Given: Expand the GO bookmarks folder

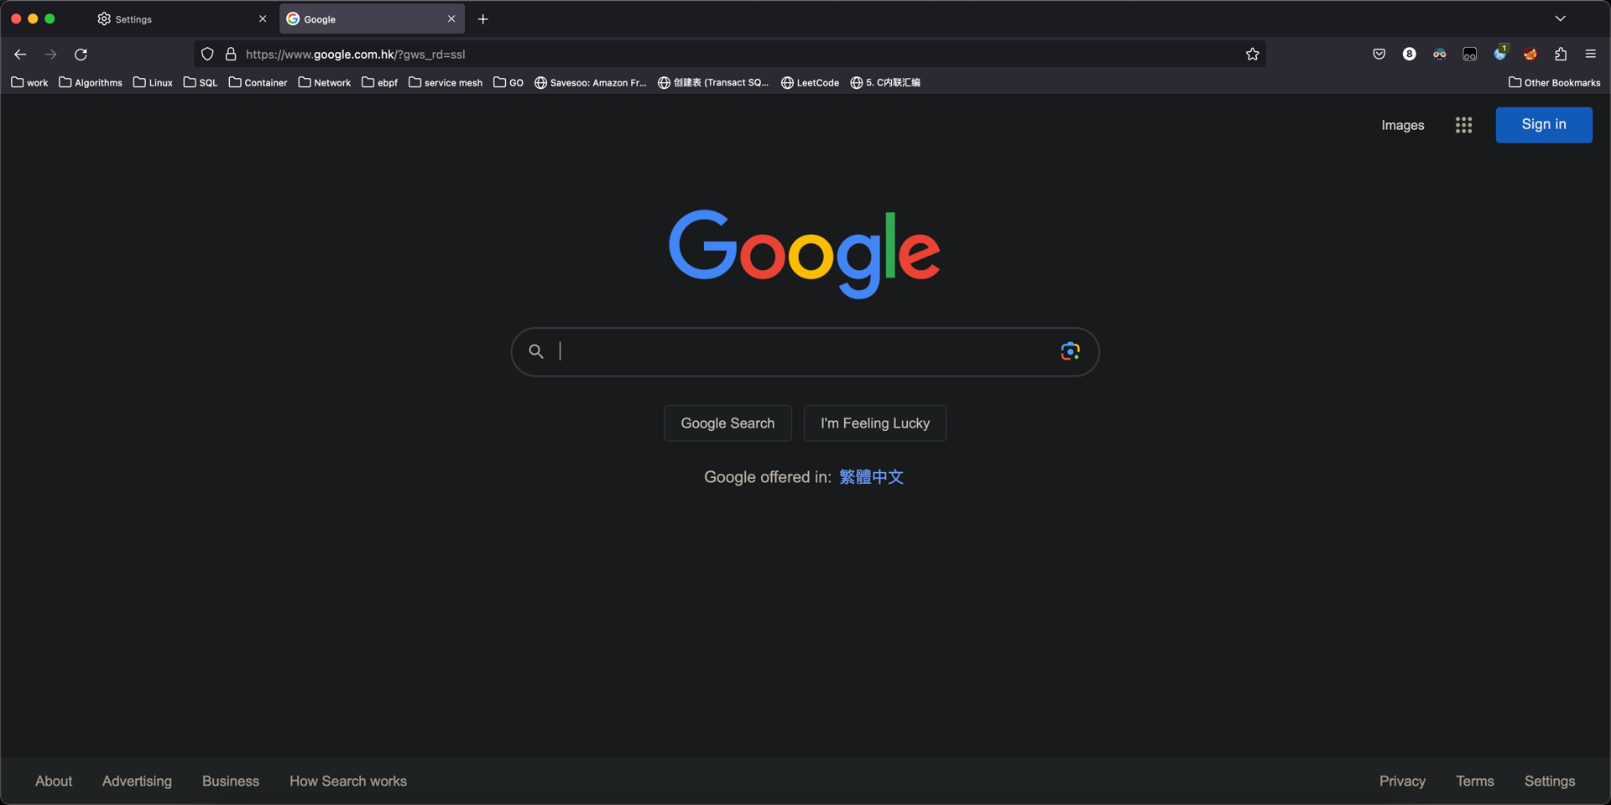Looking at the screenshot, I should (x=508, y=82).
